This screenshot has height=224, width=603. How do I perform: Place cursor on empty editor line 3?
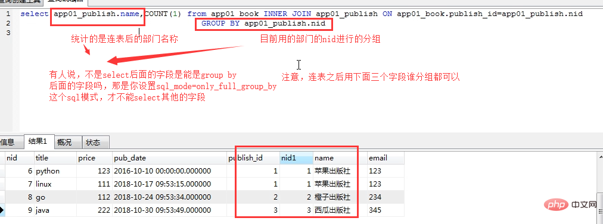(307, 33)
